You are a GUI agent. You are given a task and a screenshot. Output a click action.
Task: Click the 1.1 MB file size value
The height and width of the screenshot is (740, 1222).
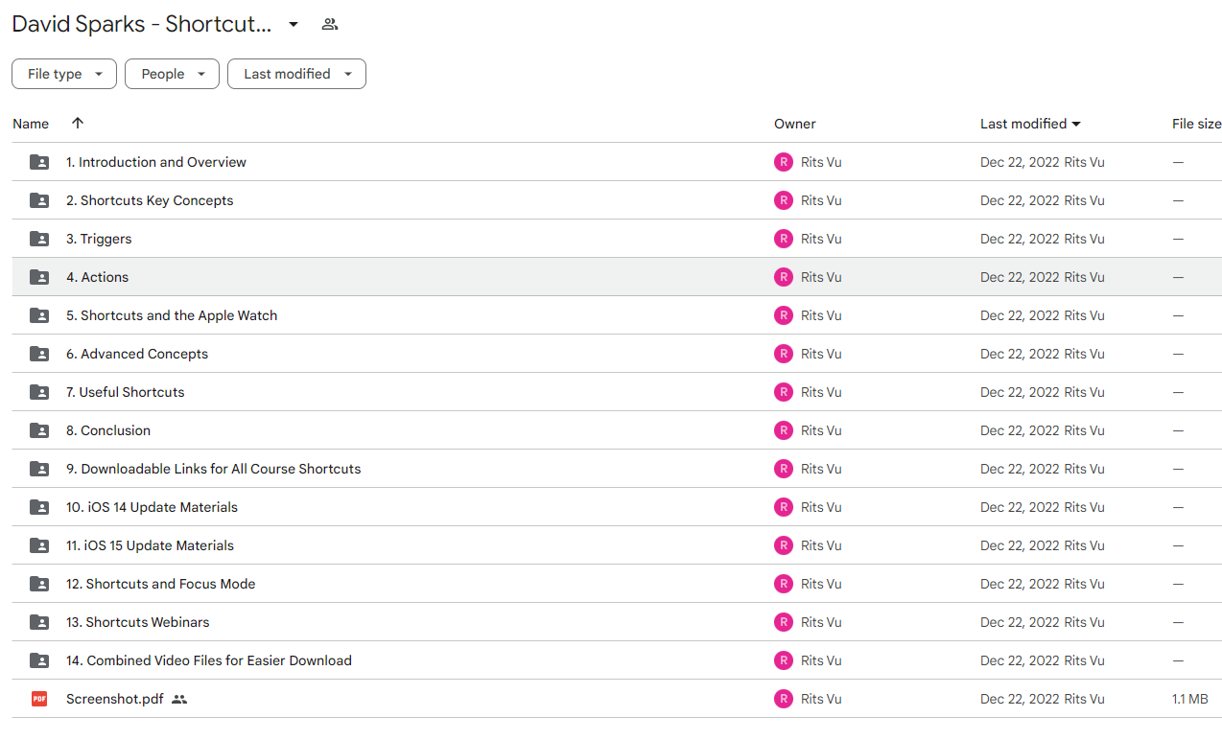pyautogui.click(x=1190, y=699)
